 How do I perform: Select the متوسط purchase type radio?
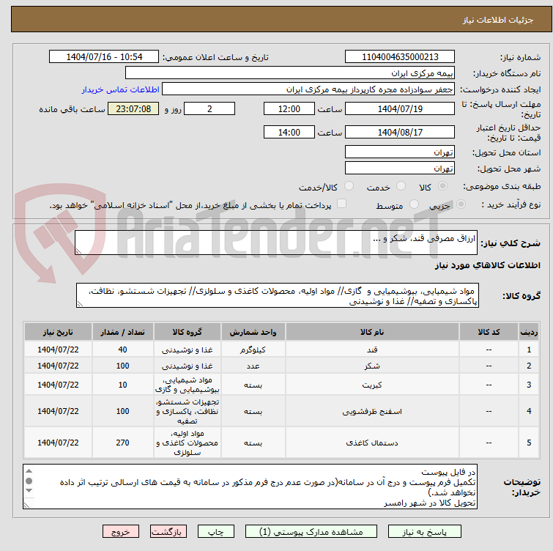[414, 204]
